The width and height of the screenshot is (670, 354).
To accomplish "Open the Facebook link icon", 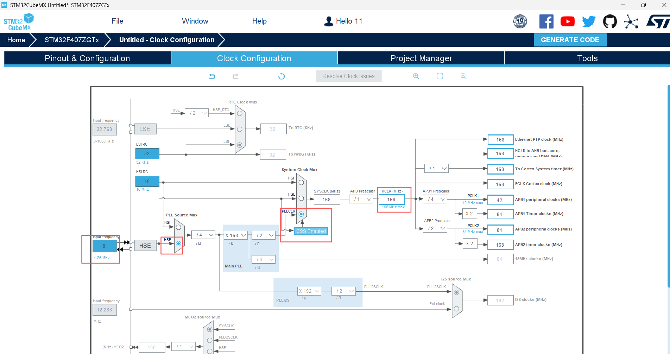I will pos(546,21).
